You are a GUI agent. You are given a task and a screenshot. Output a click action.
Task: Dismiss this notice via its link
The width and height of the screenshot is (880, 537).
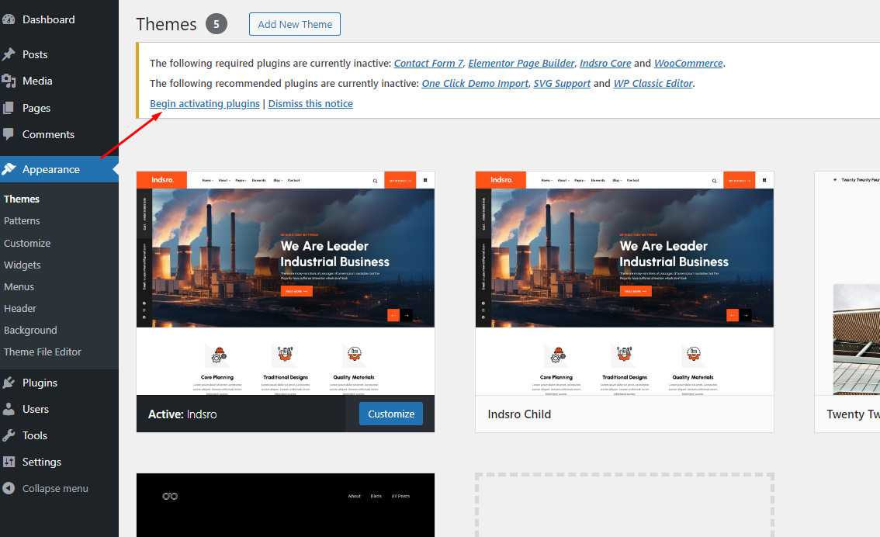click(310, 104)
